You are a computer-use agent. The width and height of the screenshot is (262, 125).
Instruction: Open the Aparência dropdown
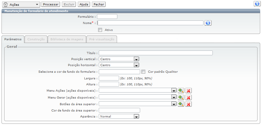pyautogui.click(x=136, y=116)
